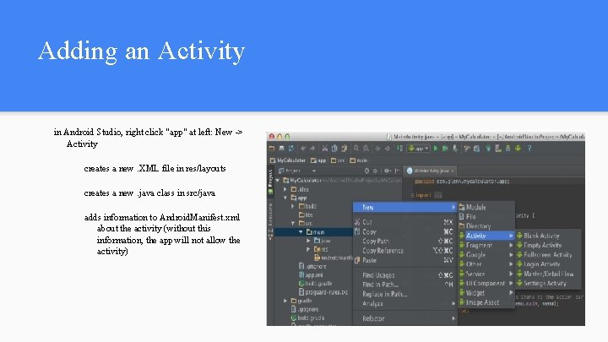
Task: Choose File in the New submenu
Action: pyautogui.click(x=486, y=217)
